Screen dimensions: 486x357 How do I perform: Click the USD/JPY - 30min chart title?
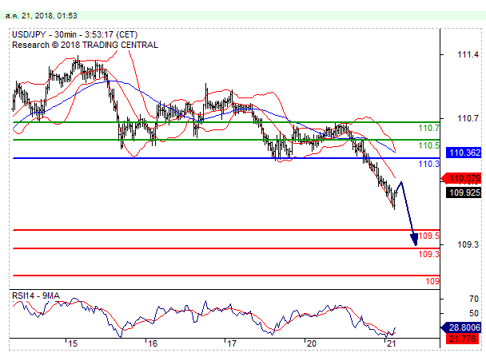click(74, 34)
